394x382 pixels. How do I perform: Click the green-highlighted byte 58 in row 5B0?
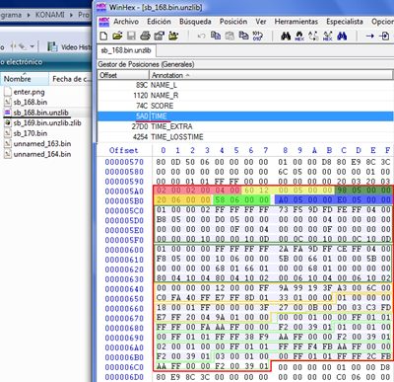220,199
